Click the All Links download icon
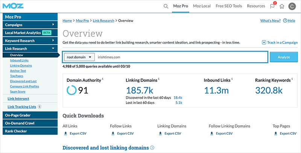Viewport: 301px width, 153px height. point(65,133)
